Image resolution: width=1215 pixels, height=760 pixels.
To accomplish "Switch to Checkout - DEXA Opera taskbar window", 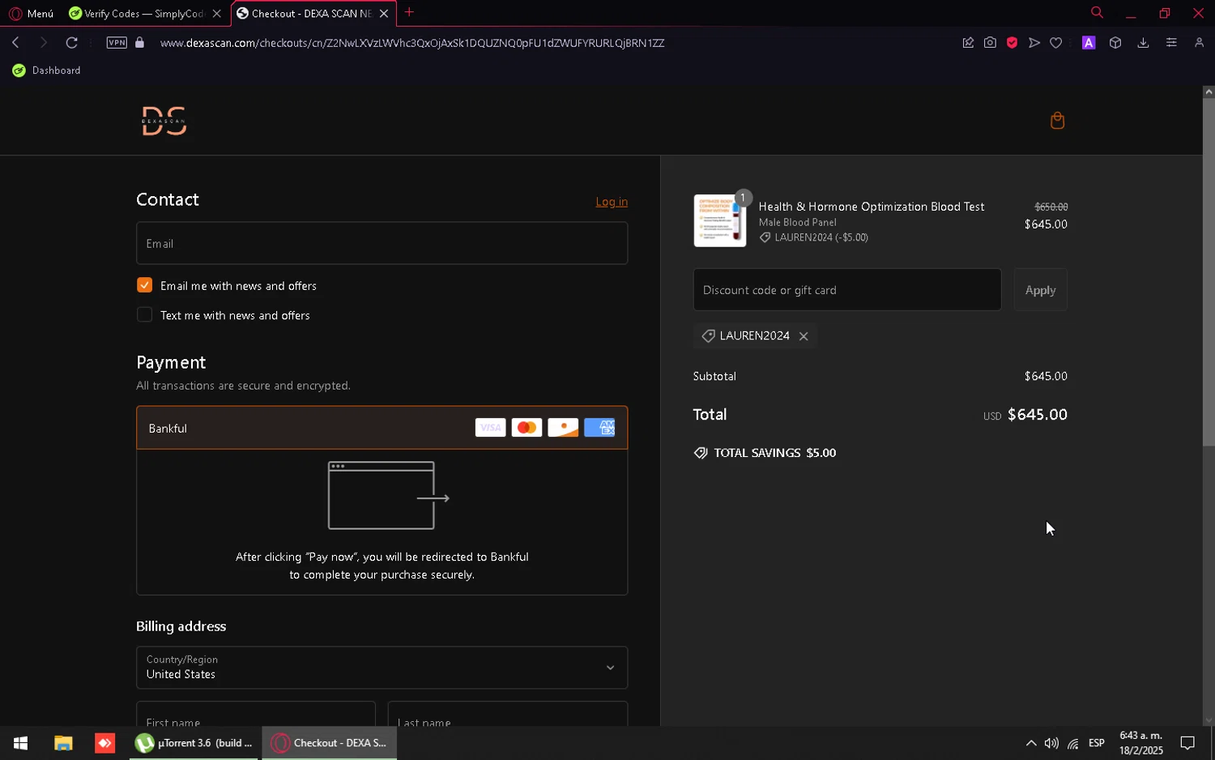I will [329, 743].
